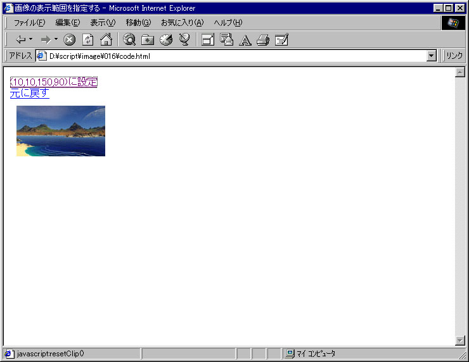Viewport: 469px width, 362px height.
Task: Expand the address bar dropdown arrow
Action: pyautogui.click(x=432, y=56)
